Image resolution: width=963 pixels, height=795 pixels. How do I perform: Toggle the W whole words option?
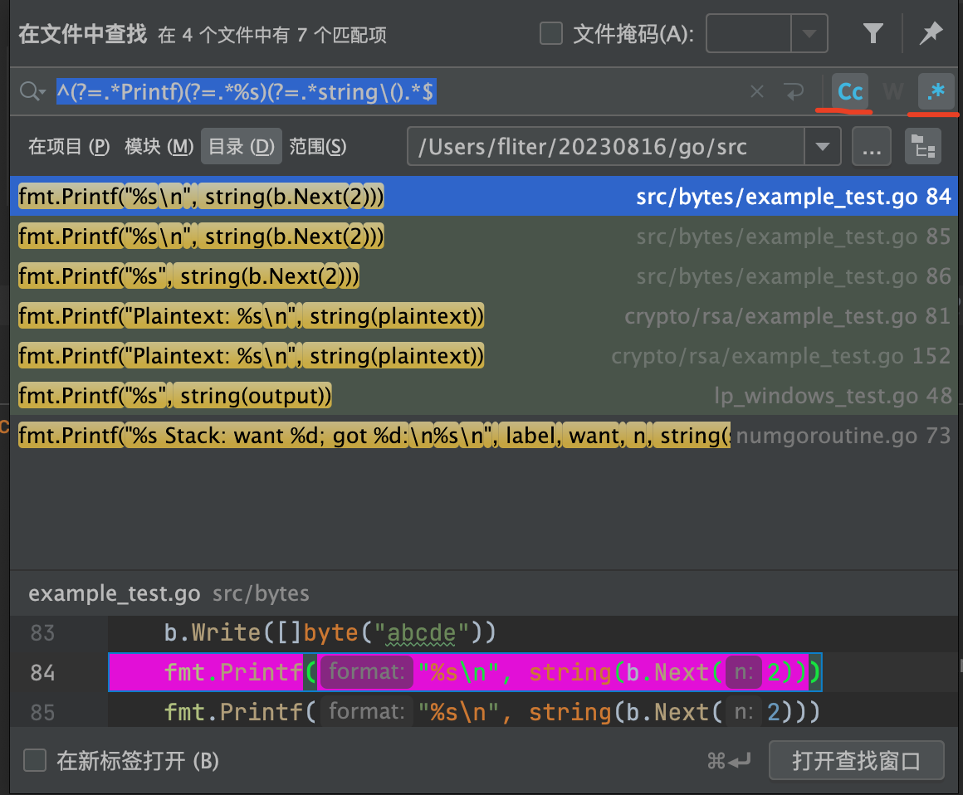[893, 91]
